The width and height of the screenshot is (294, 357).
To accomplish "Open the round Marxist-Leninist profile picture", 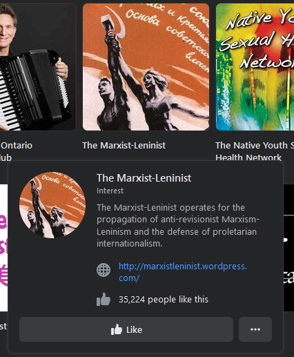I will [52, 205].
